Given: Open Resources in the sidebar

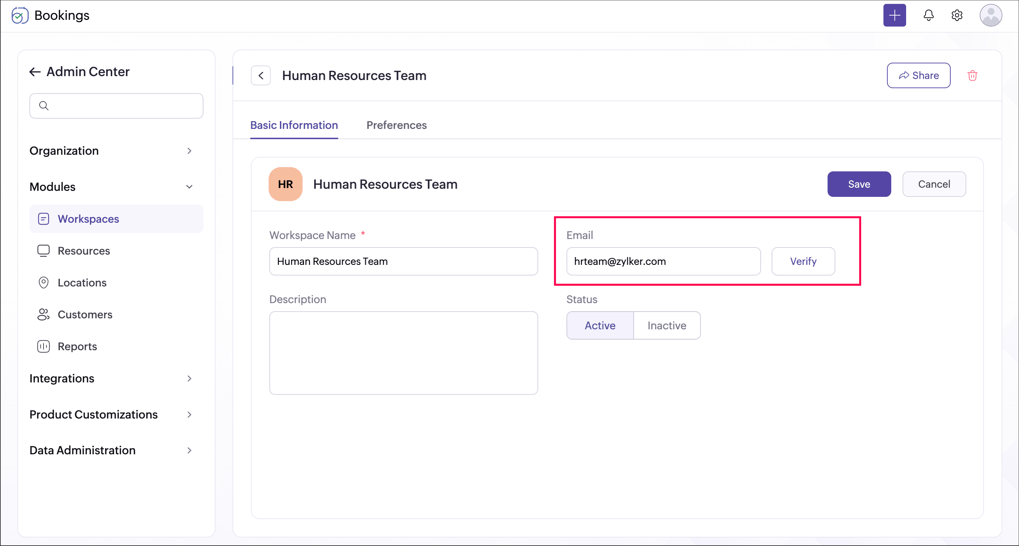Looking at the screenshot, I should tap(84, 251).
